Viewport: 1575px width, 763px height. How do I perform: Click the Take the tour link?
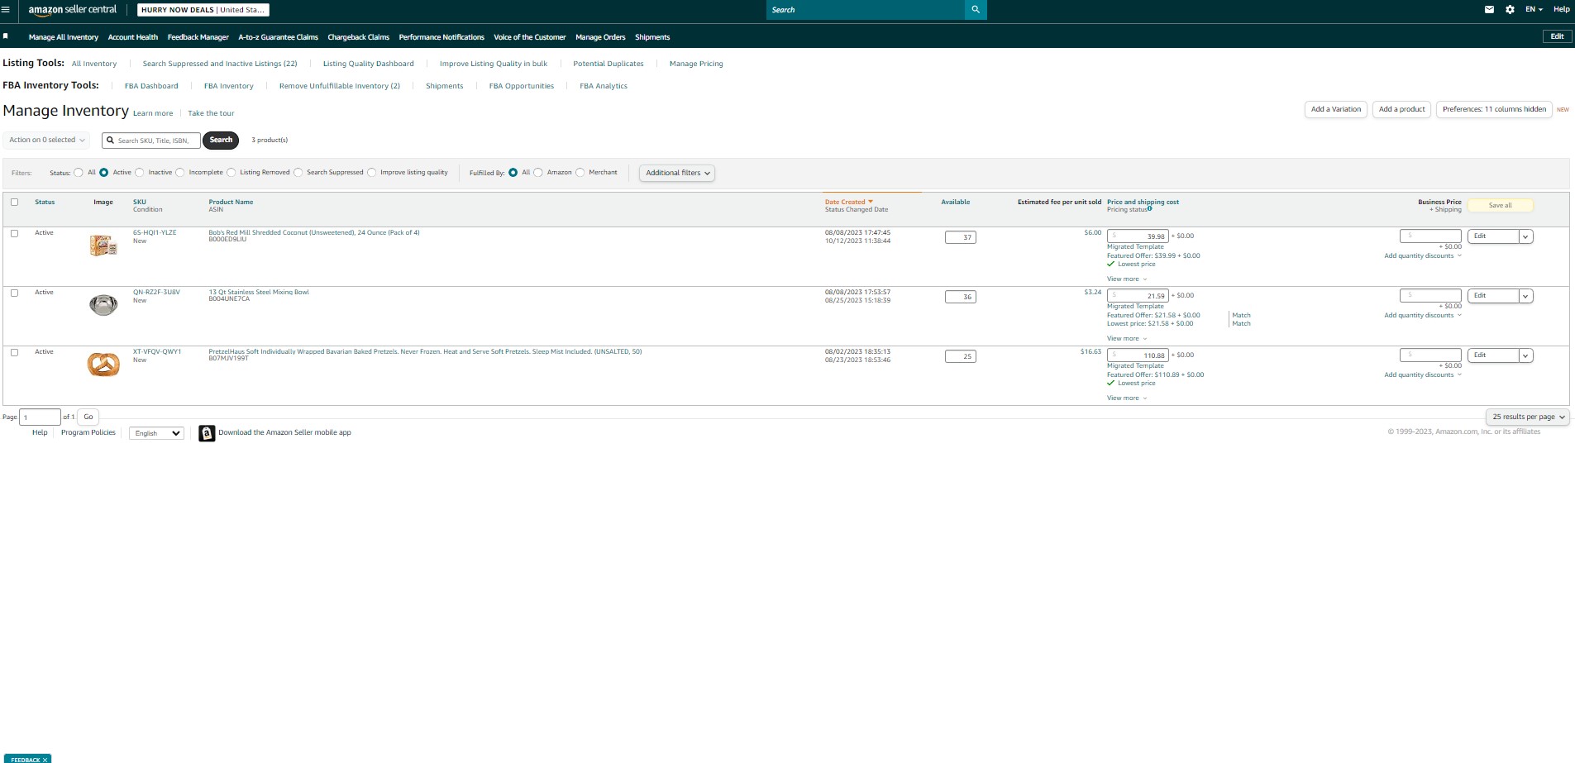tap(211, 113)
